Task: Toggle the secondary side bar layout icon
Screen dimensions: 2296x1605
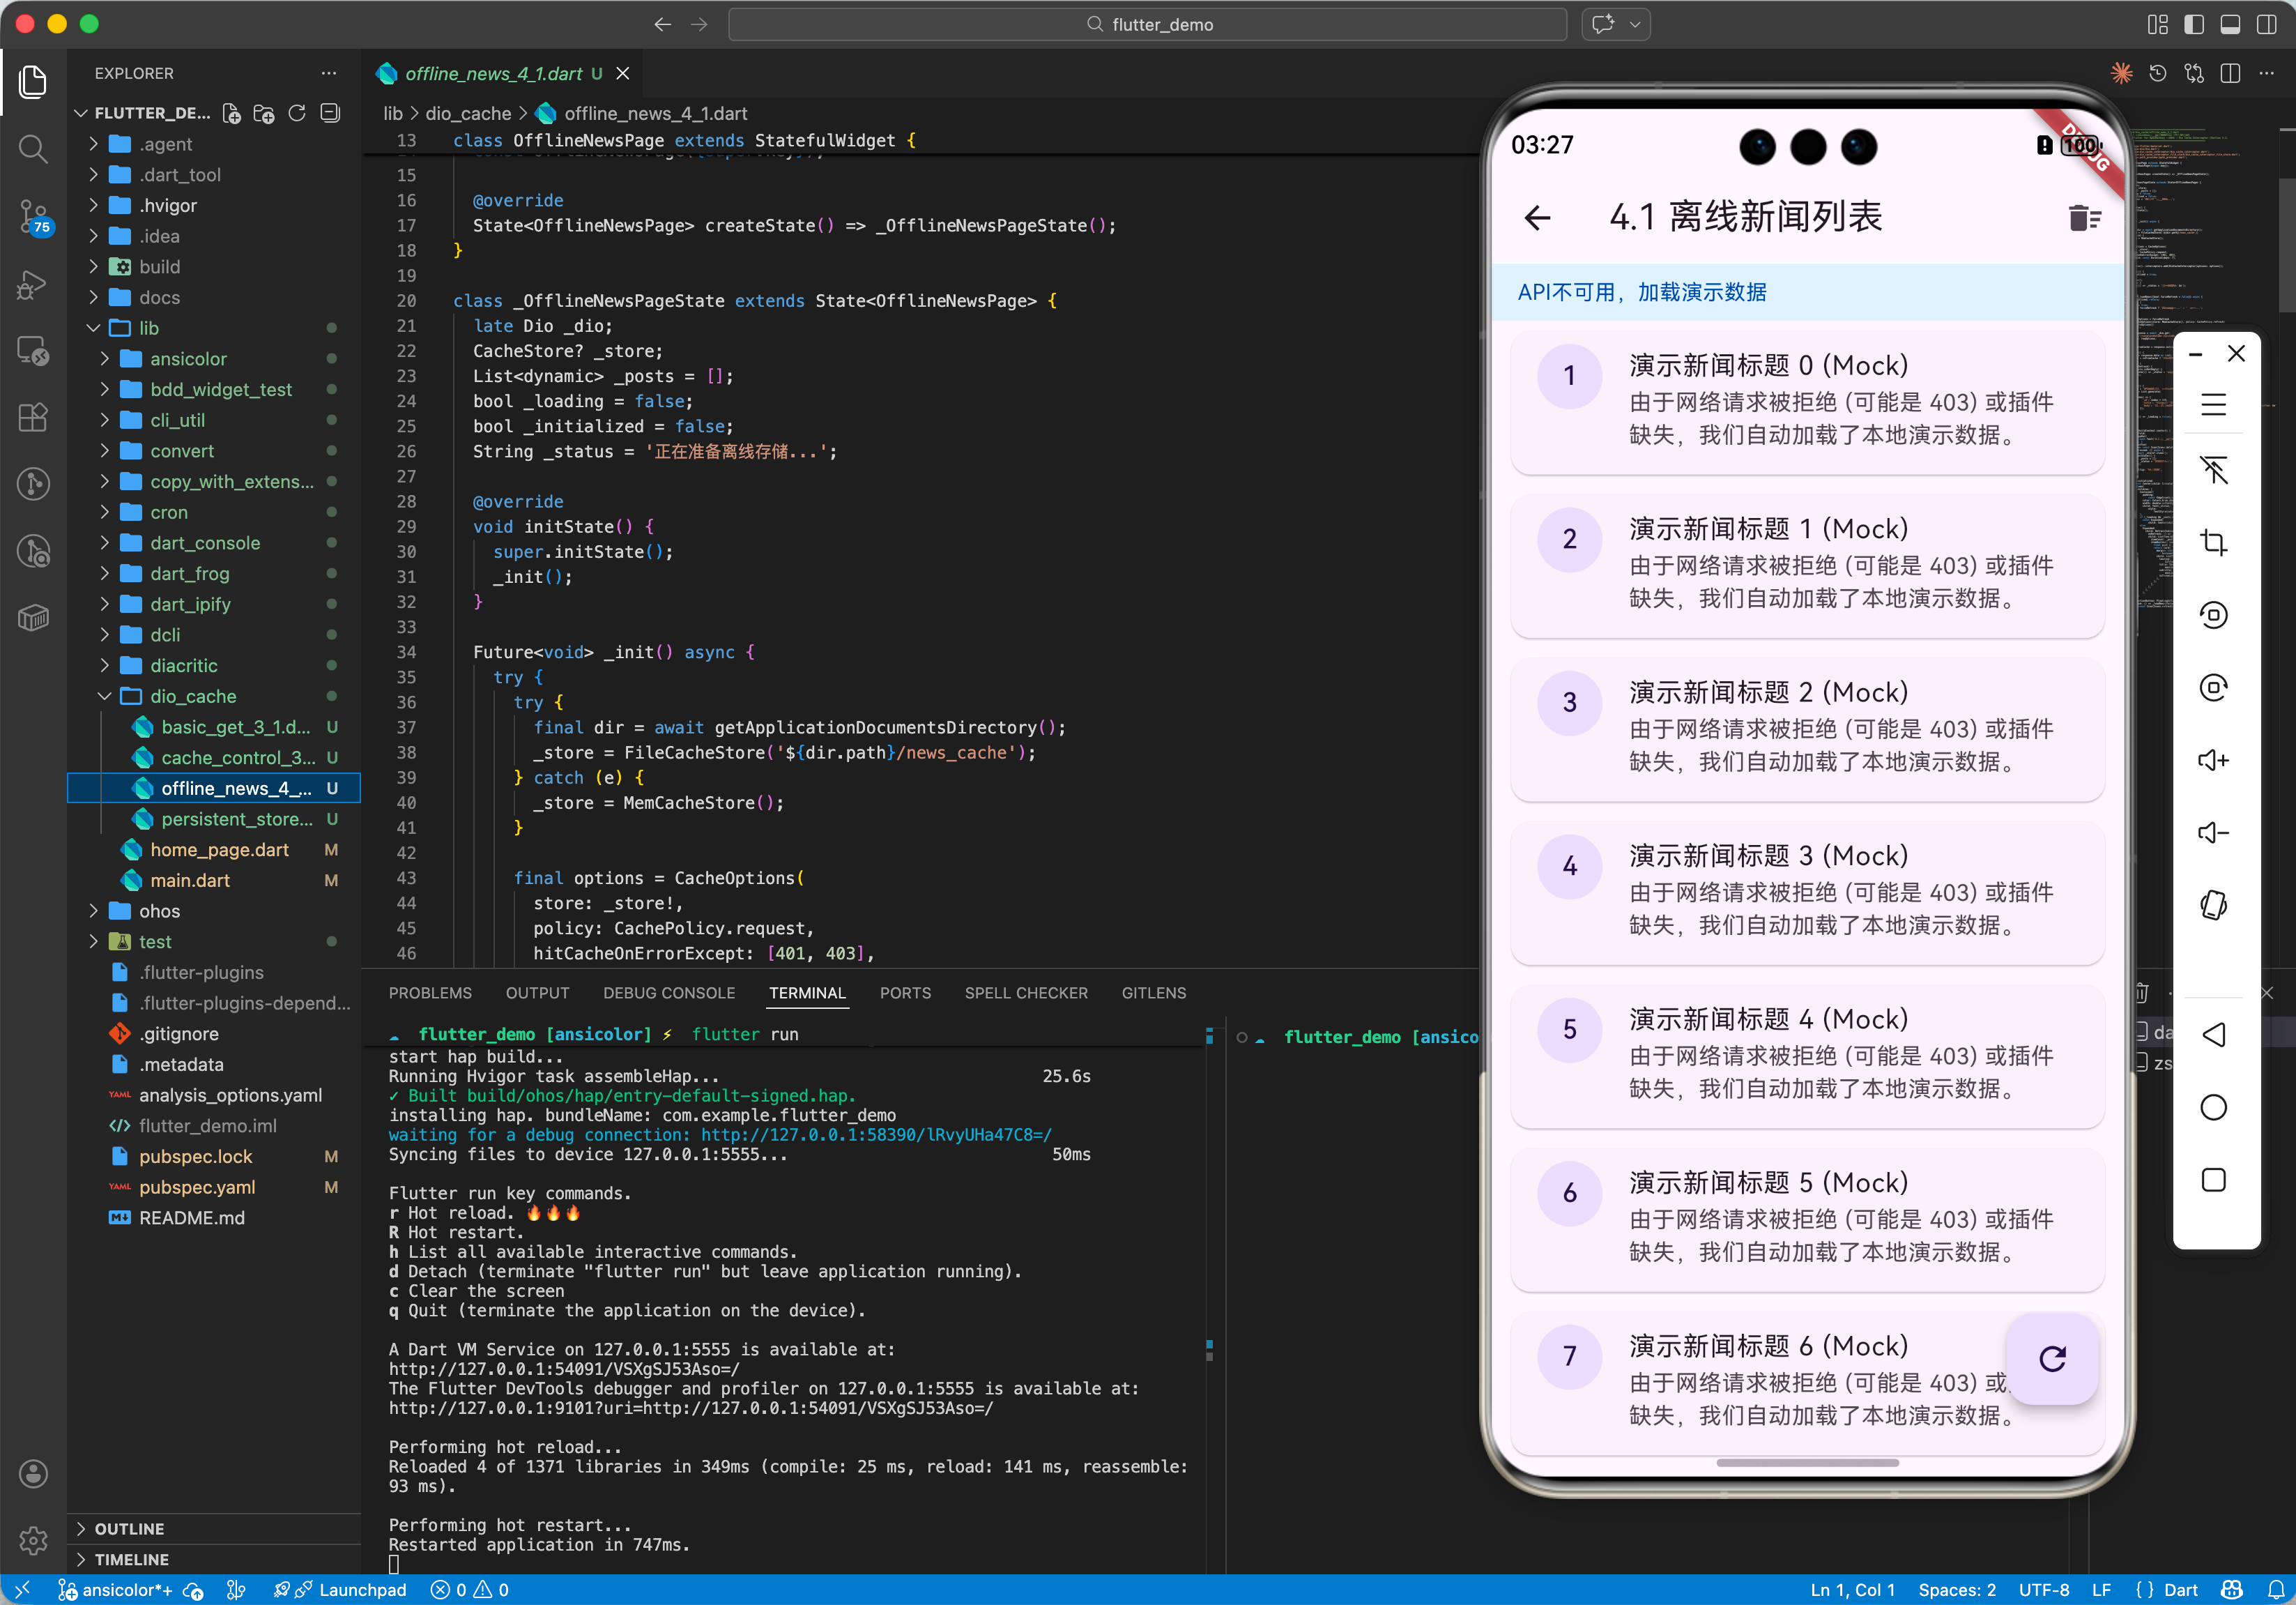Action: click(2267, 24)
